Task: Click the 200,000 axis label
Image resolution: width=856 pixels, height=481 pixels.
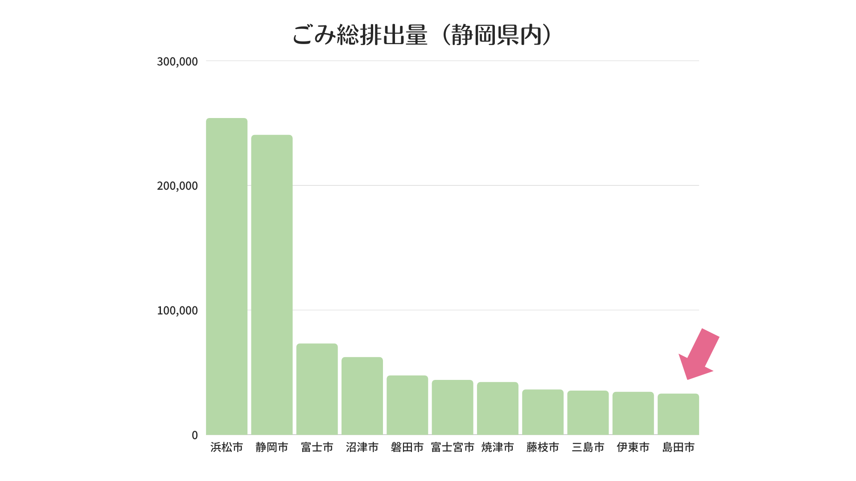Action: click(177, 186)
